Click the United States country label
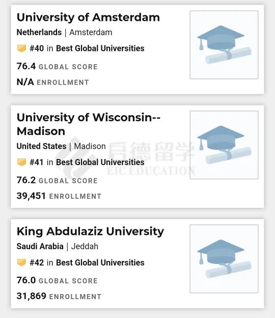Viewport: 275px width, 318px height. click(42, 146)
